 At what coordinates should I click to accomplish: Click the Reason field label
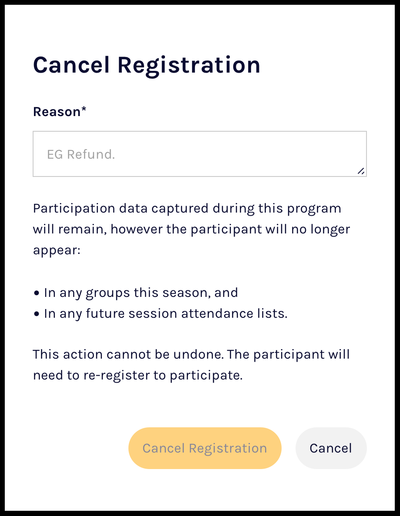pos(57,112)
